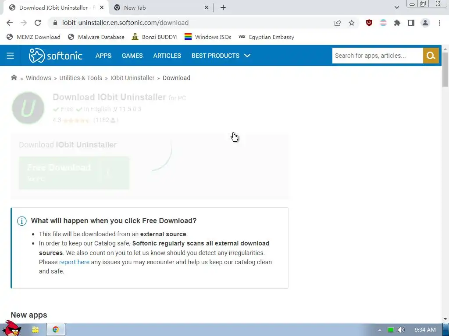Close the New Tab tab
Image resolution: width=449 pixels, height=336 pixels.
207,8
